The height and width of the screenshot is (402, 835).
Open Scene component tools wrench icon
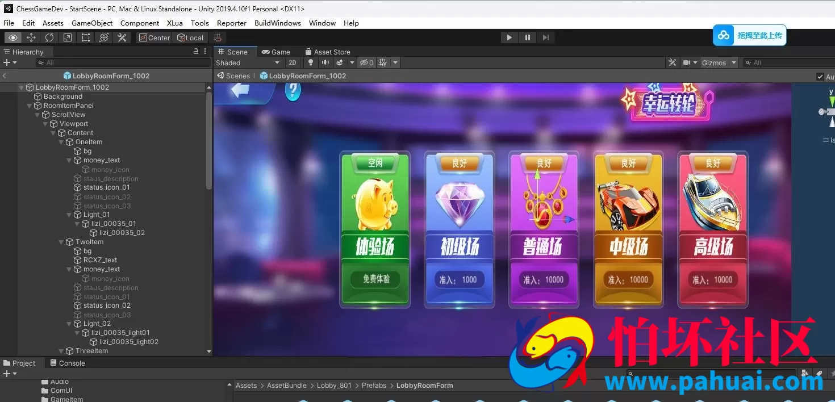coord(673,62)
